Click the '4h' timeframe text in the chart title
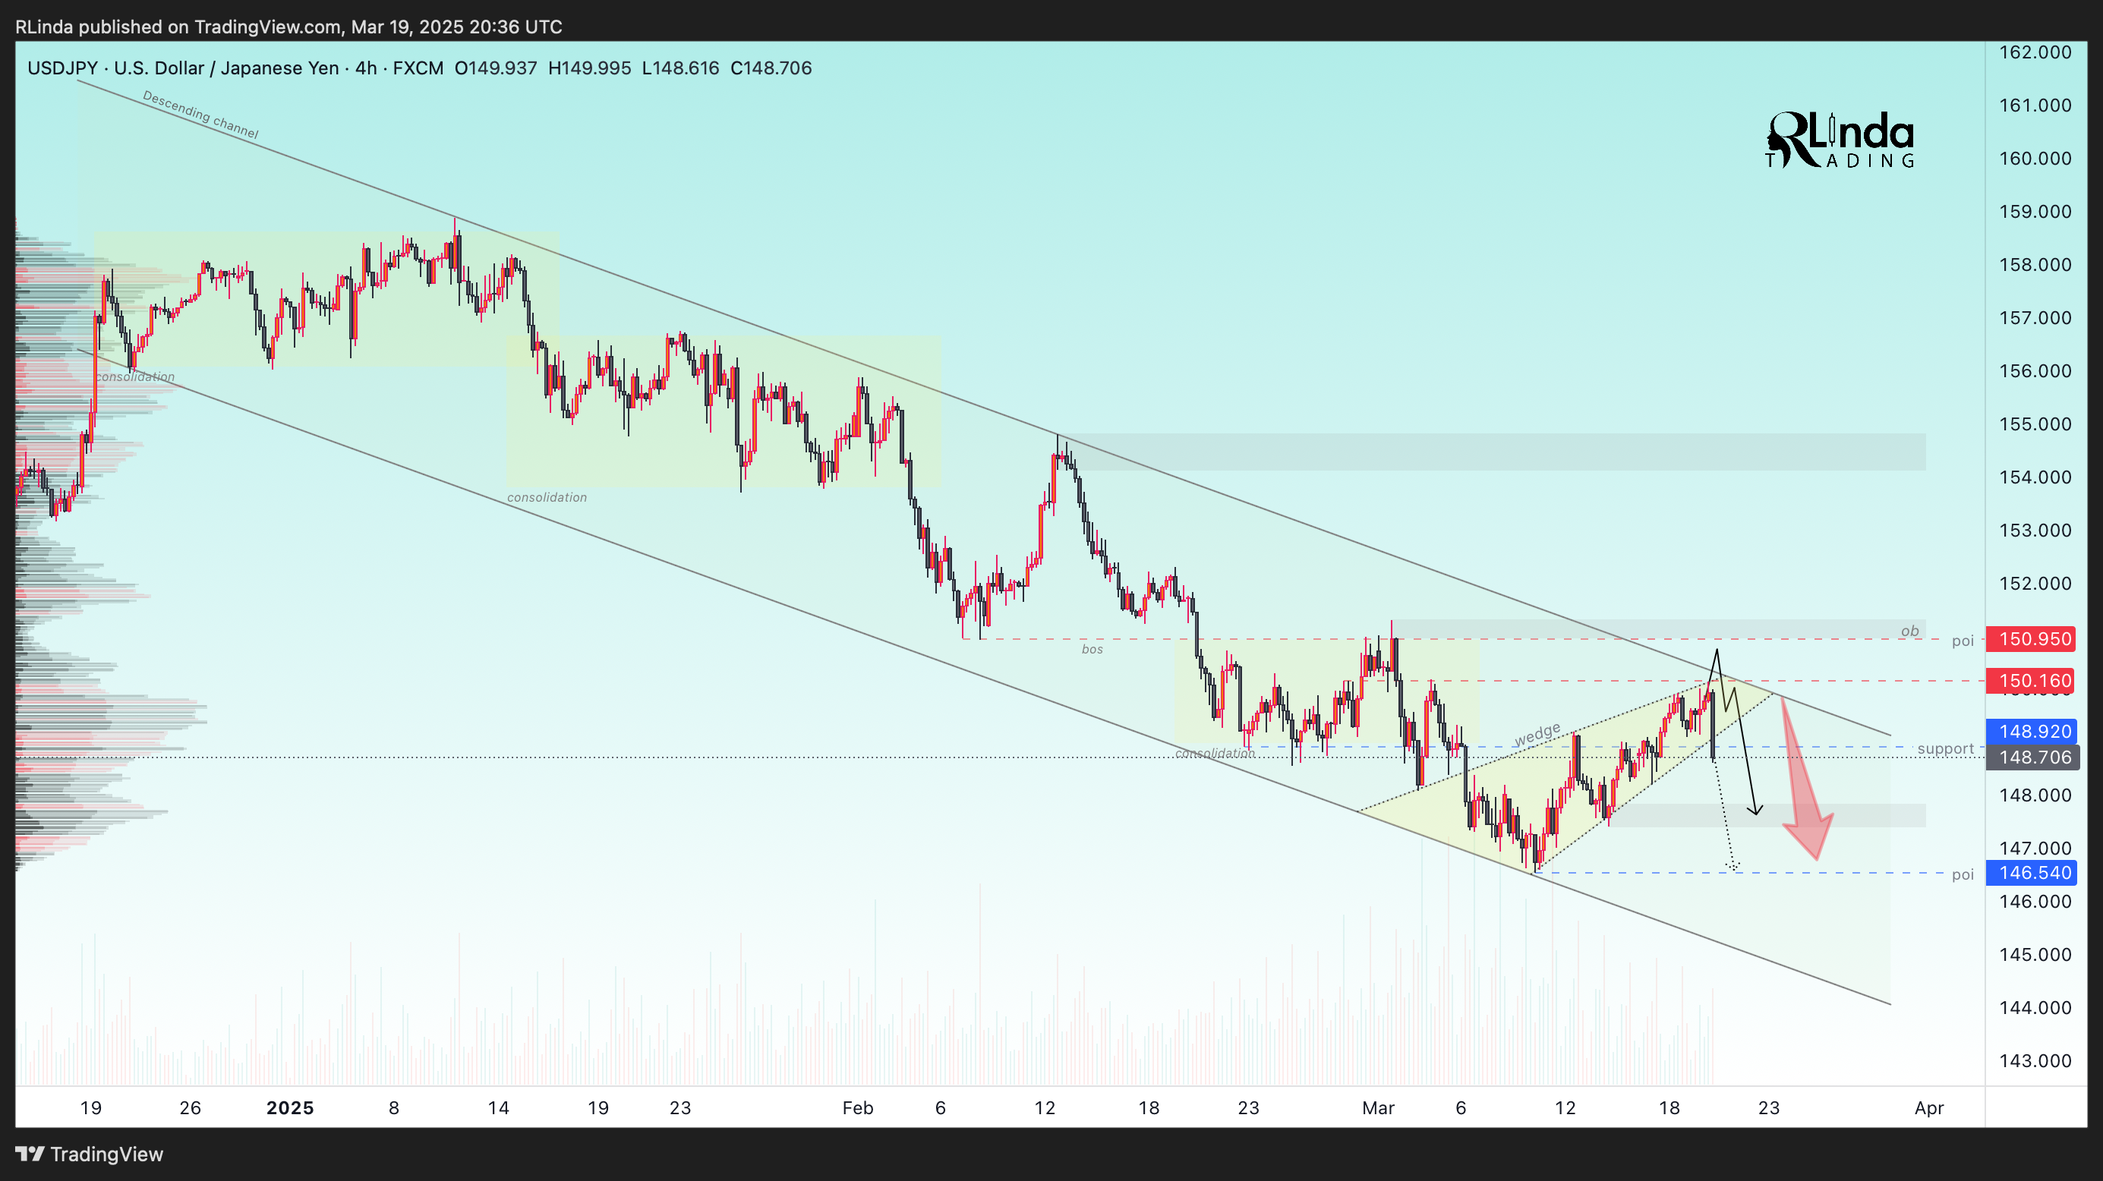This screenshot has height=1181, width=2103. pos(366,68)
